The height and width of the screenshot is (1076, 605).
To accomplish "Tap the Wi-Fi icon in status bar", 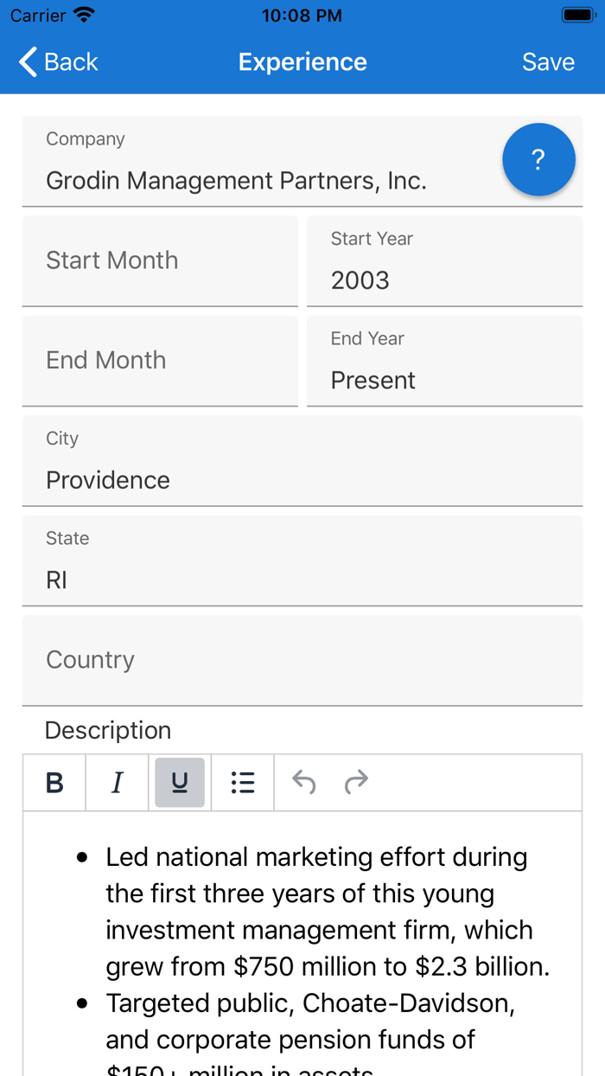I will [82, 14].
